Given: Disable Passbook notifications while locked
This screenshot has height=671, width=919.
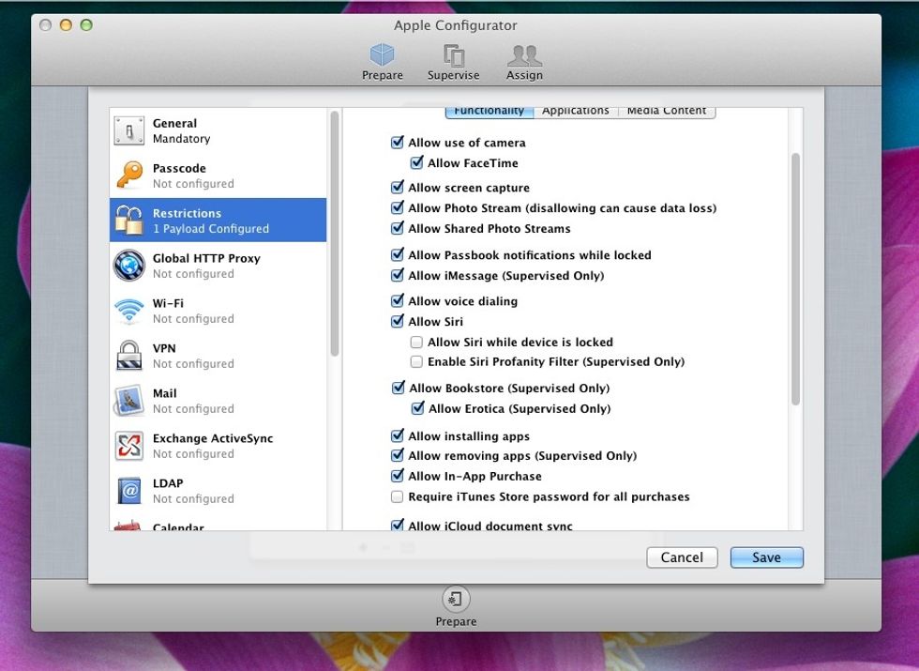Looking at the screenshot, I should (398, 255).
